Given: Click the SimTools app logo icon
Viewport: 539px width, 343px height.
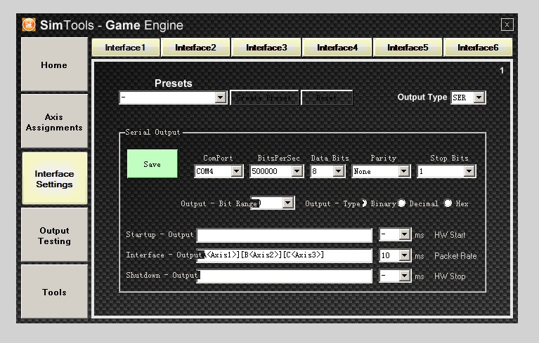Looking at the screenshot, I should [x=29, y=25].
